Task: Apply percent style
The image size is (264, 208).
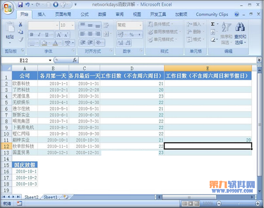Action: [x=131, y=35]
